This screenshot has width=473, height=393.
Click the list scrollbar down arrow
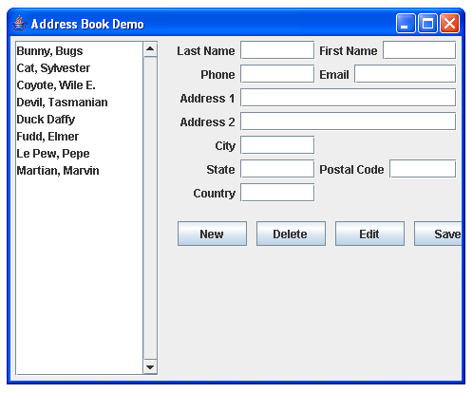coord(150,367)
